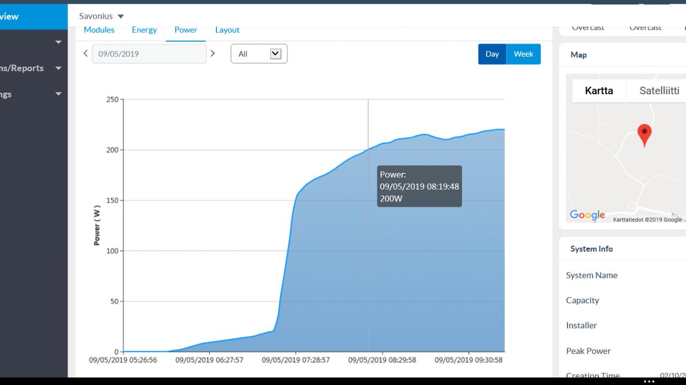Expand the sidebar arrow beside 'ngs'
Image resolution: width=686 pixels, height=385 pixels.
[x=58, y=94]
